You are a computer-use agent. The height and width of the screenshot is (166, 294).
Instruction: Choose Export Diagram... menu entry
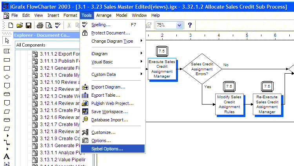coord(113,87)
